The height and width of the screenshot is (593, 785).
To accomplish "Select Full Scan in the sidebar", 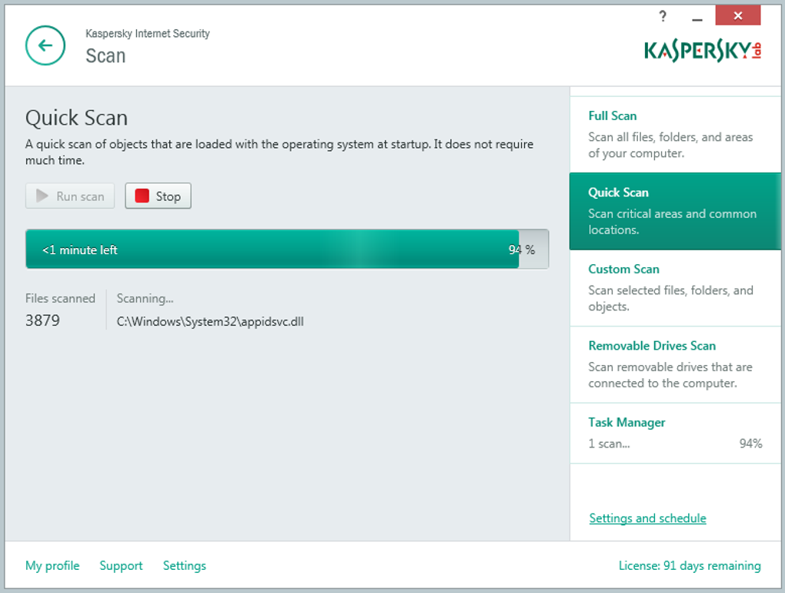I will coord(675,134).
